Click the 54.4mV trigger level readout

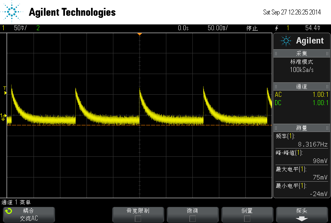313,28
